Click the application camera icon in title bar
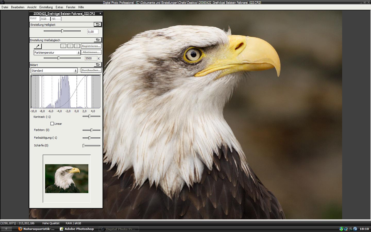 [x=3, y=2]
